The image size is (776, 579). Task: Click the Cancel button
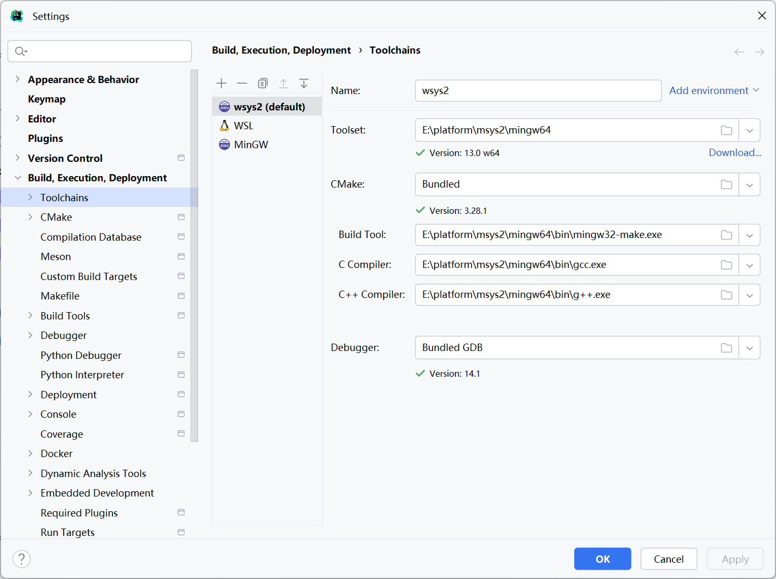point(669,559)
